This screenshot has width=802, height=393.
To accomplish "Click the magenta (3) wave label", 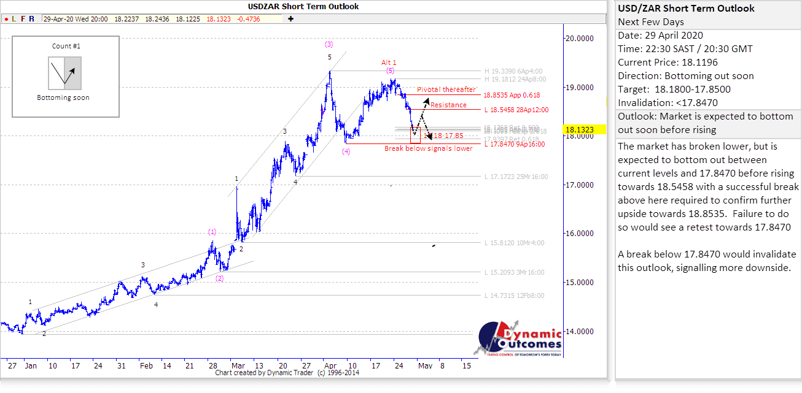I will coord(329,44).
